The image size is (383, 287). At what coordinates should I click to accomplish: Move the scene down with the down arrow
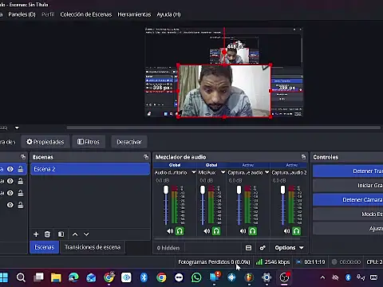(86, 234)
